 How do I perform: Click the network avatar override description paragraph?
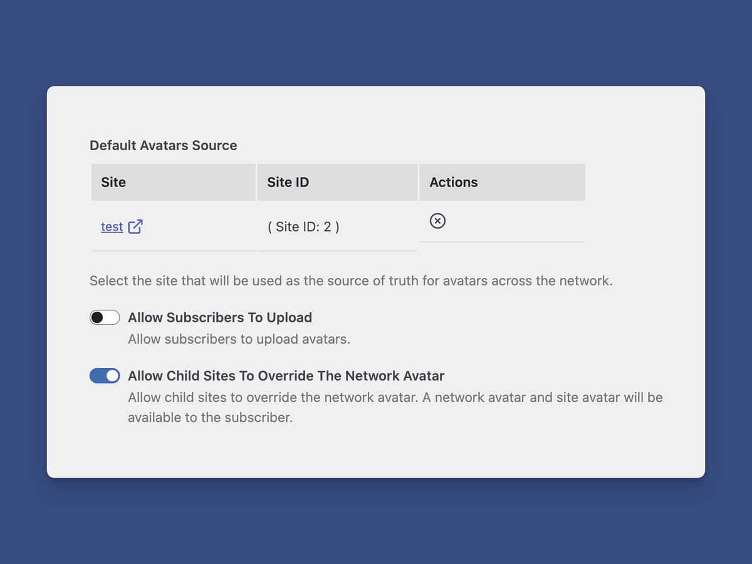[x=395, y=407]
